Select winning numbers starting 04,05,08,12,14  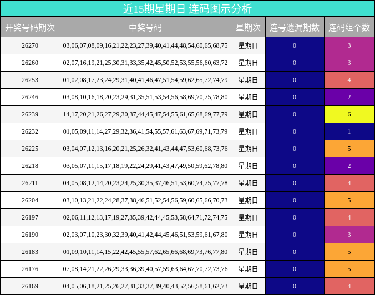coord(145,183)
